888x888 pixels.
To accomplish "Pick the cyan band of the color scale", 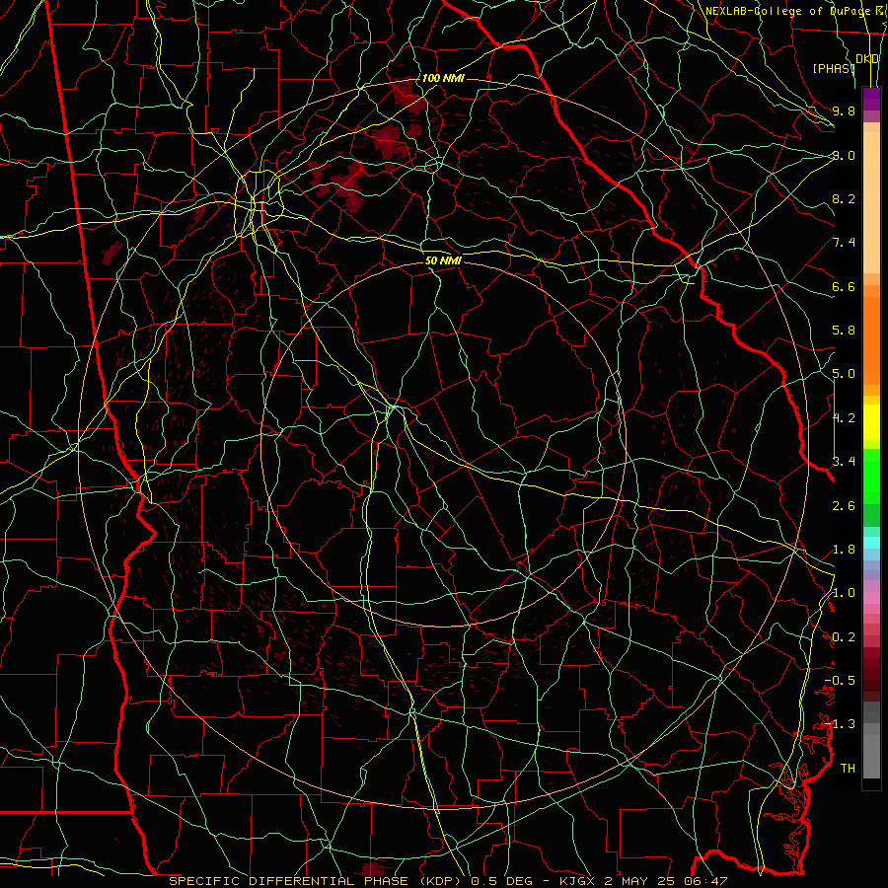I will click(871, 543).
